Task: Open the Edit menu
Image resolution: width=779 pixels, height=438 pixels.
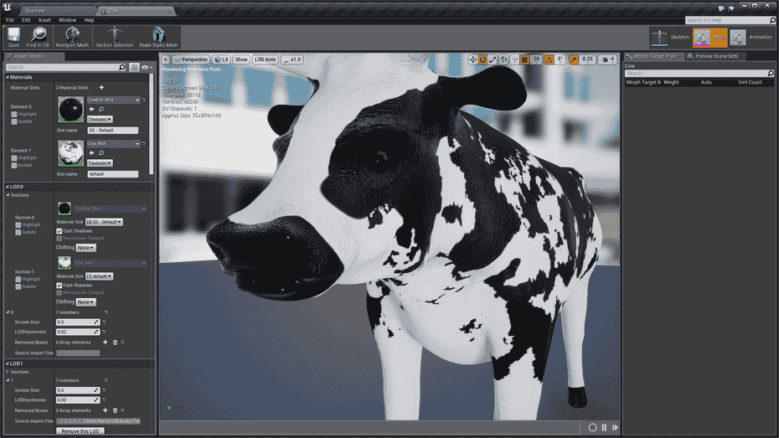Action: (26, 20)
